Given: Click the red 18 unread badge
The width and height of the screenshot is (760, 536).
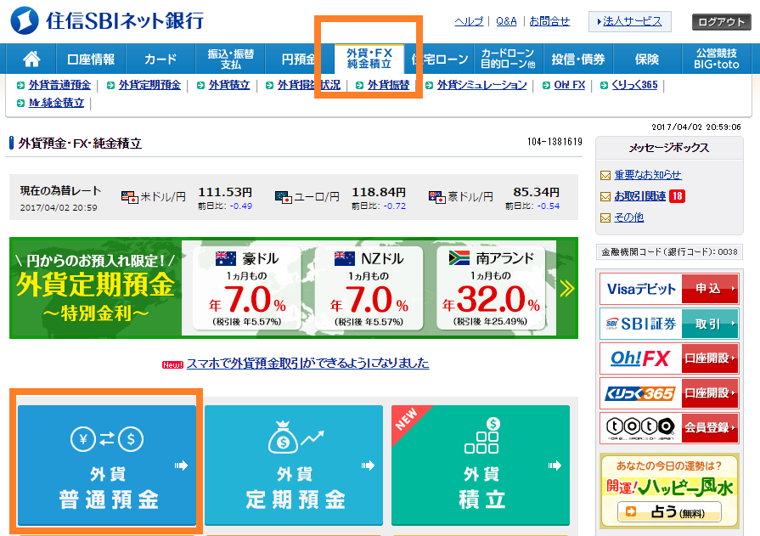Looking at the screenshot, I should (x=677, y=196).
